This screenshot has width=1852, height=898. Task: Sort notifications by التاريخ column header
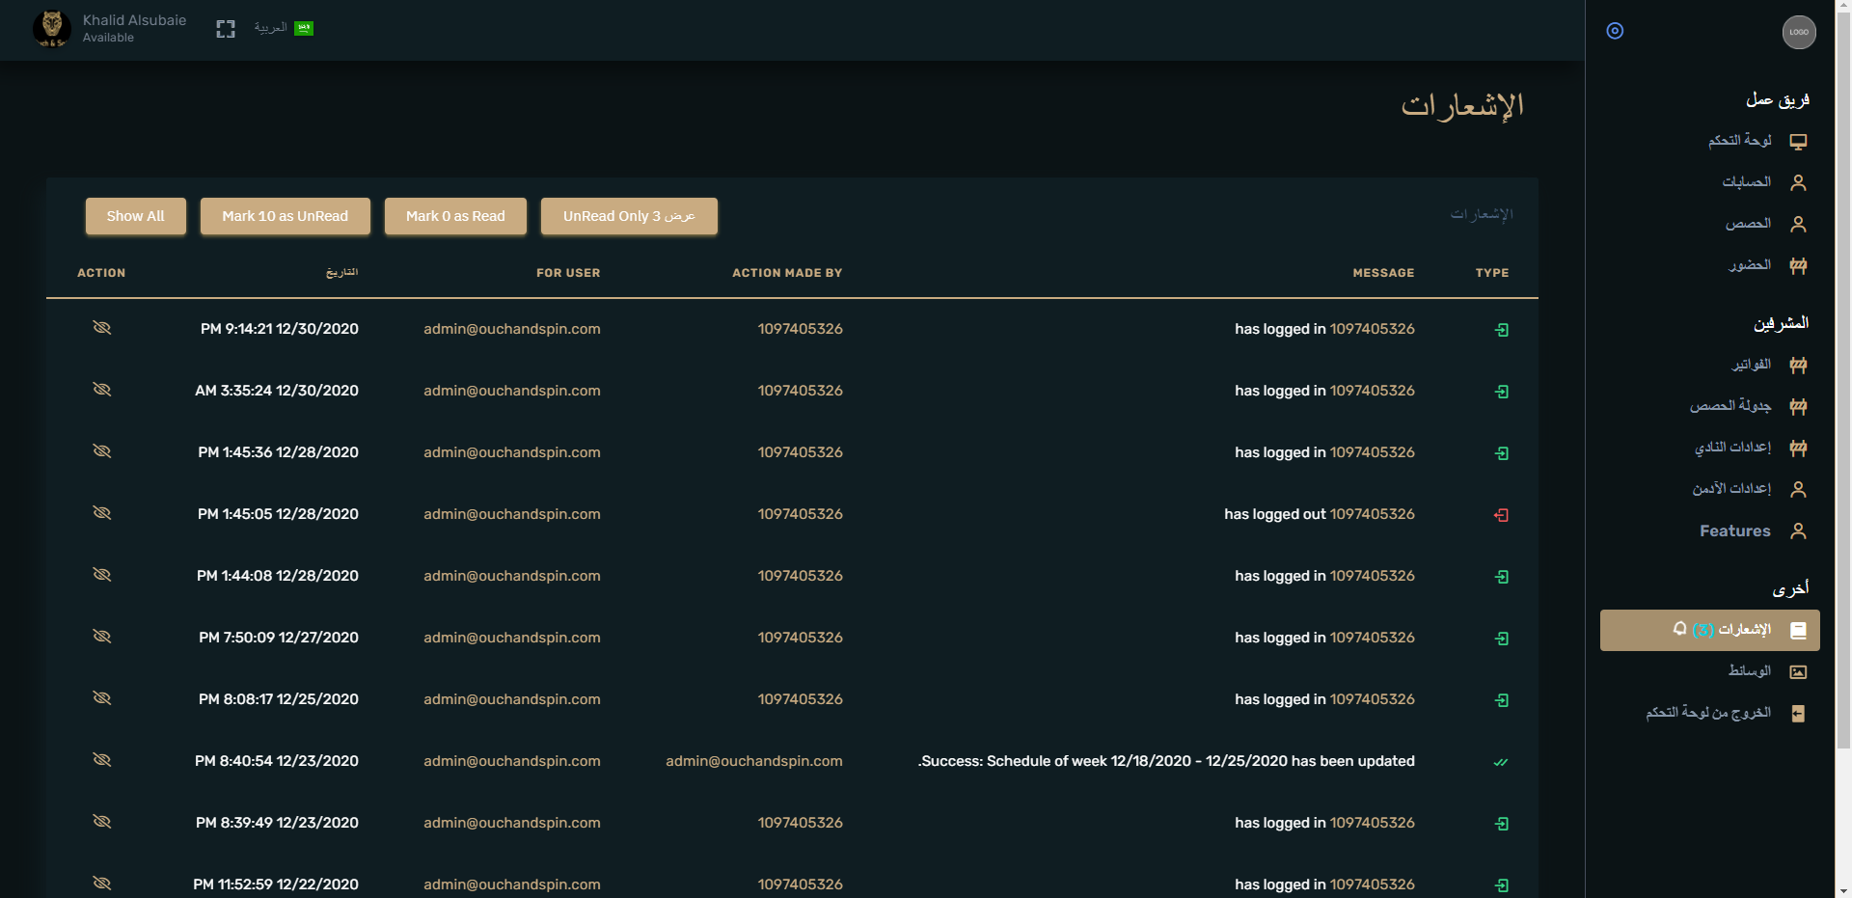(341, 273)
